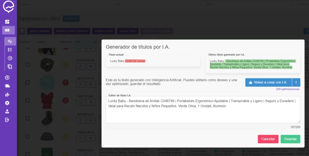Toggle the select-all checkbox beside Ajustar columnas

(22, 31)
